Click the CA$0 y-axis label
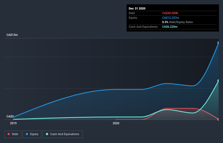Screen dimensions: 223x143 10,116
